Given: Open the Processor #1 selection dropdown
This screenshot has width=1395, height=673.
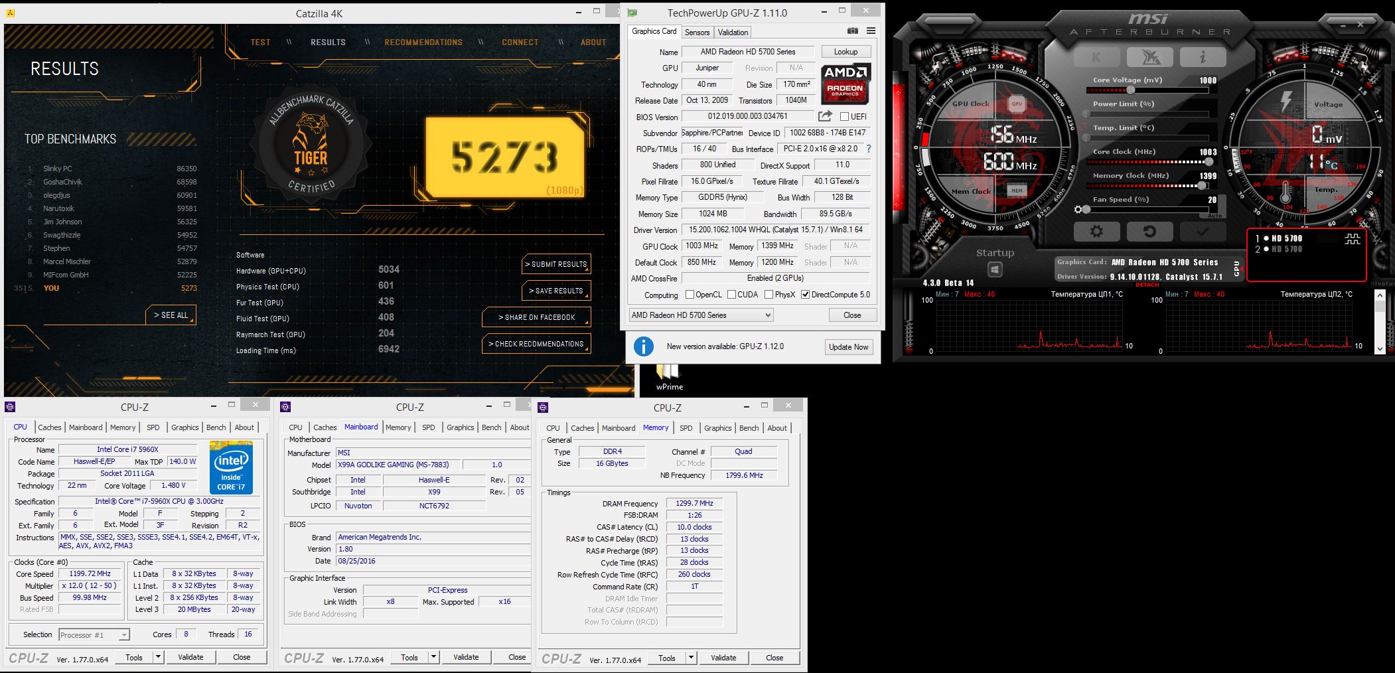Looking at the screenshot, I should 94,635.
